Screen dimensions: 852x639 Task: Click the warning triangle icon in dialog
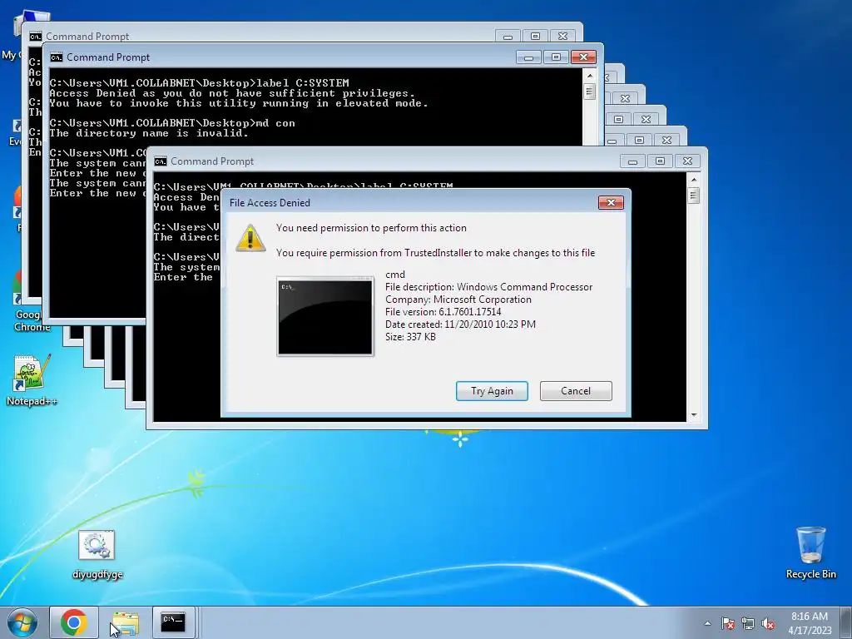pyautogui.click(x=250, y=238)
